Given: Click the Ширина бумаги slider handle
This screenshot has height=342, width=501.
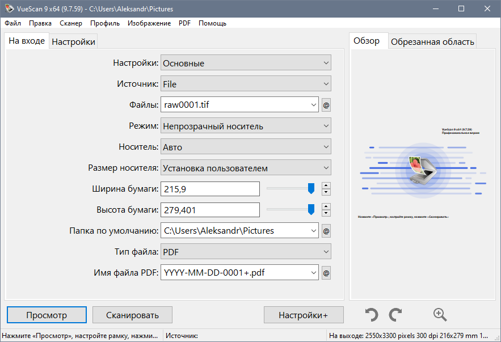Looking at the screenshot, I should [311, 188].
